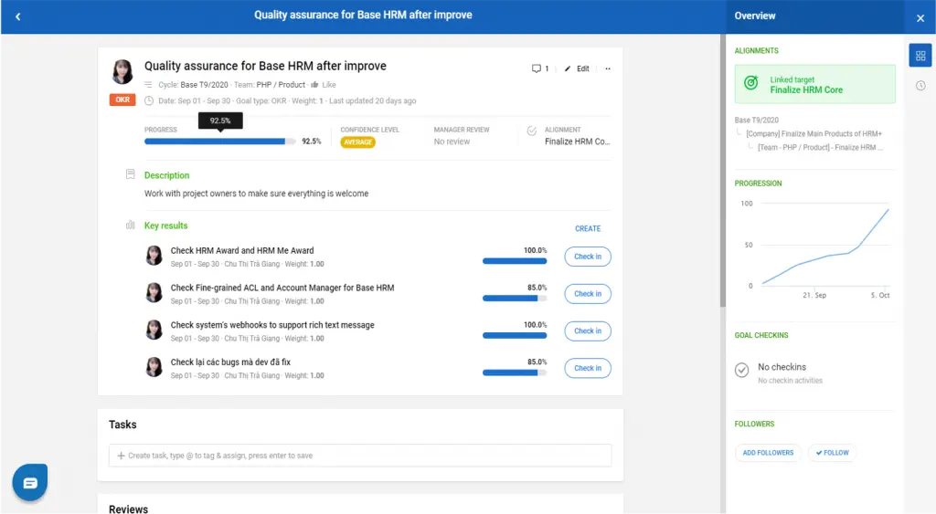Click the Edit pencil button
This screenshot has height=514, width=936.
pos(577,68)
